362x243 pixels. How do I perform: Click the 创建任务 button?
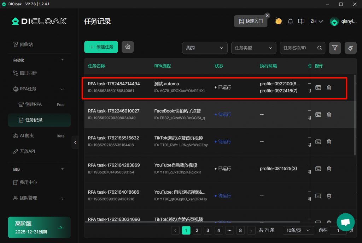click(x=101, y=47)
